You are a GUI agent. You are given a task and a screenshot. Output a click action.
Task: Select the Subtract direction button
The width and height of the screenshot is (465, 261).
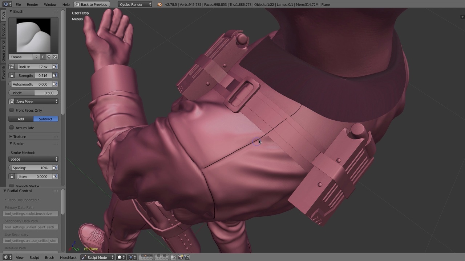46,119
